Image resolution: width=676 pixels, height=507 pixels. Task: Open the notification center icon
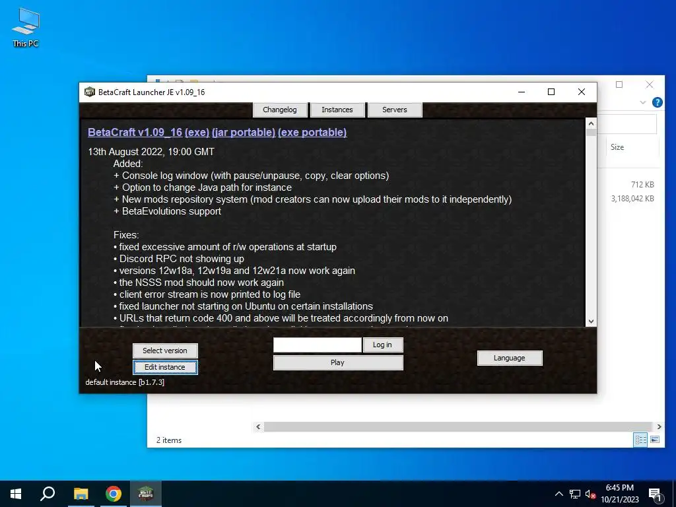point(656,494)
